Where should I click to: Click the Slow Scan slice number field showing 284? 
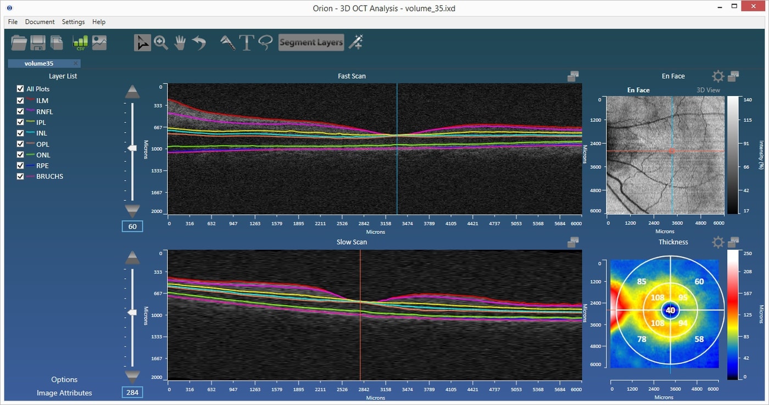[132, 392]
